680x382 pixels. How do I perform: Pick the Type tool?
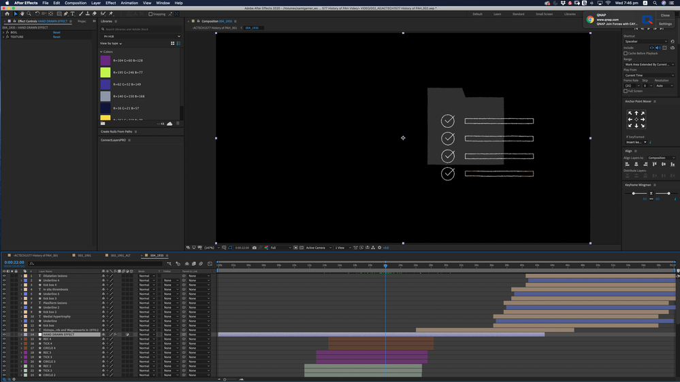[x=73, y=14]
